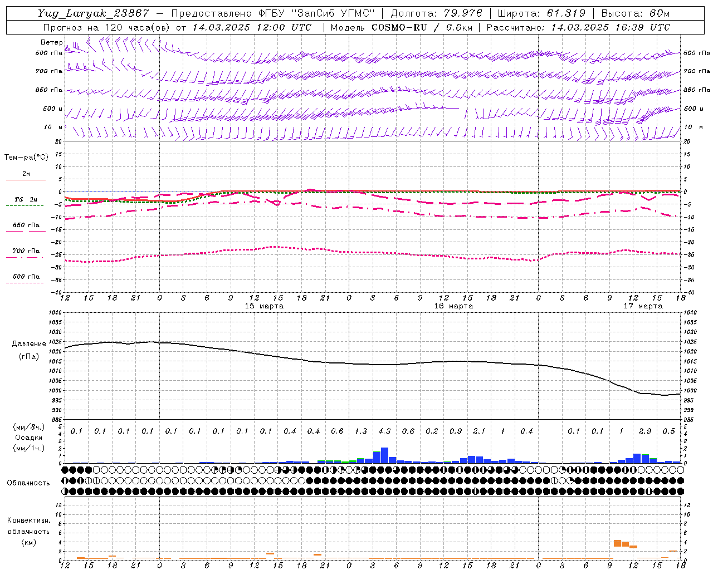Select computed time 14.03.2025 16:39 UTC
The image size is (713, 570).
pos(611,27)
